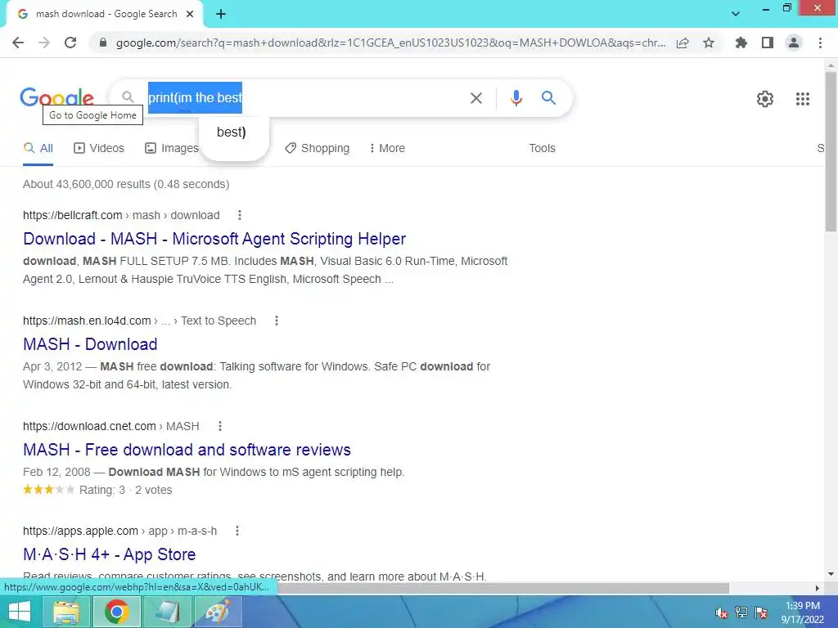This screenshot has width=838, height=628.
Task: Click the muted volume tray icon
Action: click(722, 612)
